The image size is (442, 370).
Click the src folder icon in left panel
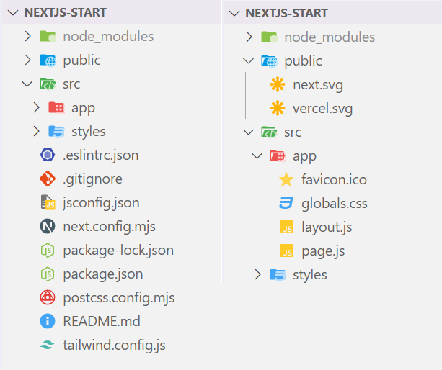pyautogui.click(x=48, y=84)
